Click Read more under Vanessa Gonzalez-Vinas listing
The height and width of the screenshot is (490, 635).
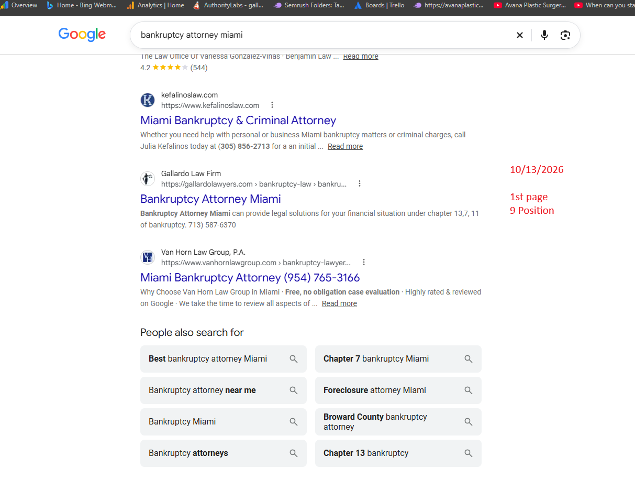[361, 57]
